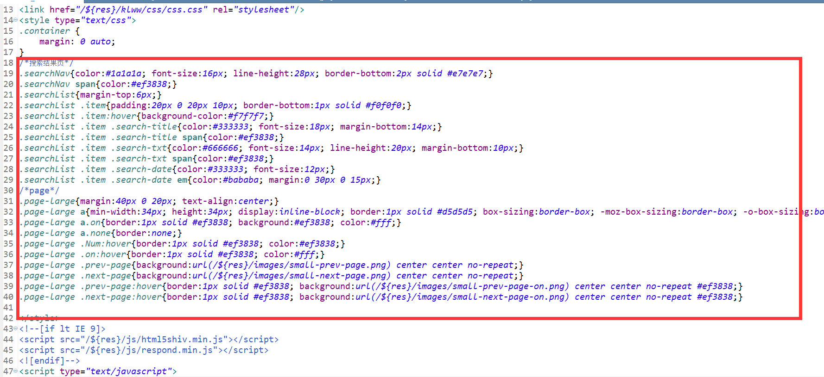Click the small-prev-page.png background rule line

pos(272,265)
